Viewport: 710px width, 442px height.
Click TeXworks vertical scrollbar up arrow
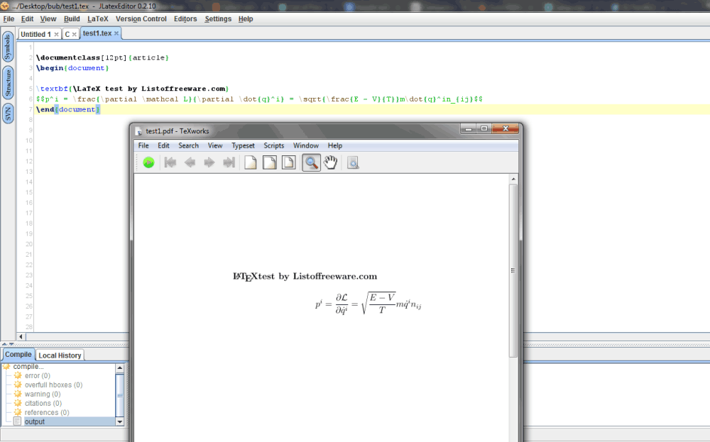(513, 179)
